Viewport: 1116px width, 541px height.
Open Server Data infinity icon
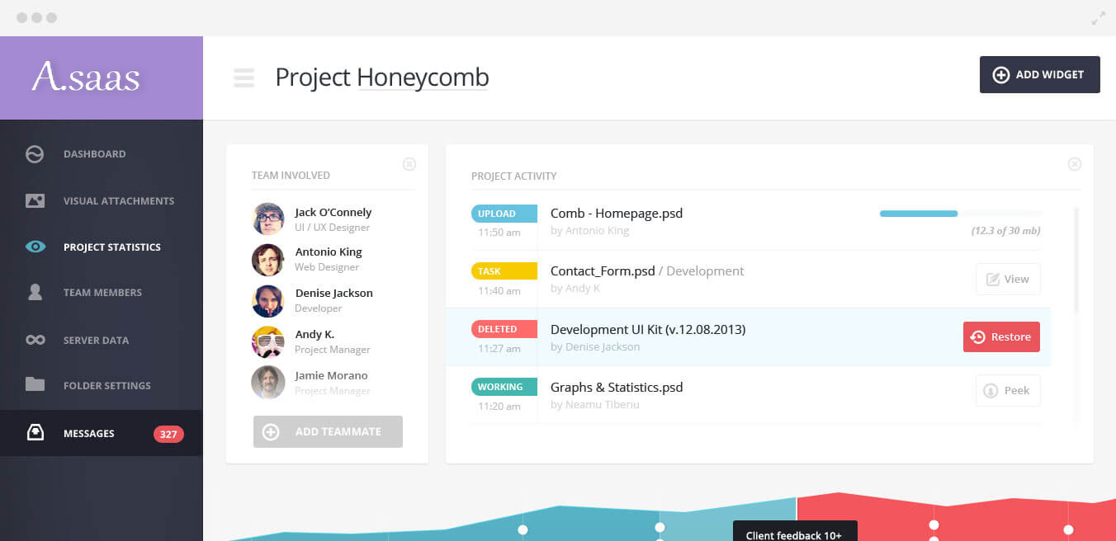(35, 340)
